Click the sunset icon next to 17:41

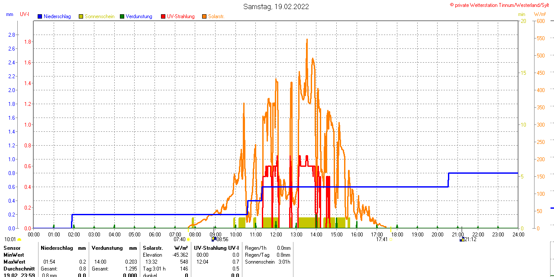390,239
